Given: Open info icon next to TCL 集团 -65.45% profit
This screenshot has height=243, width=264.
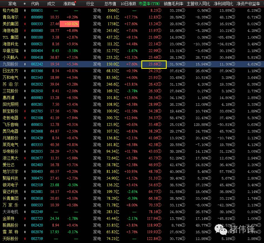Looking at the screenshot, I should click(x=233, y=37).
